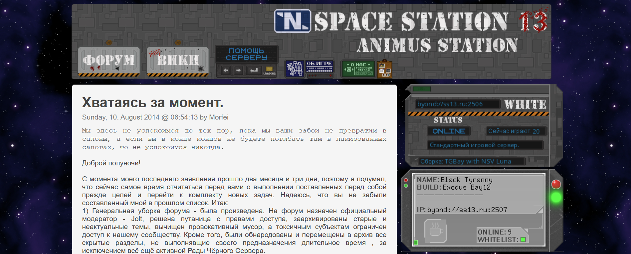Click the large red lamp on Black Tyranny panel

pos(556,184)
